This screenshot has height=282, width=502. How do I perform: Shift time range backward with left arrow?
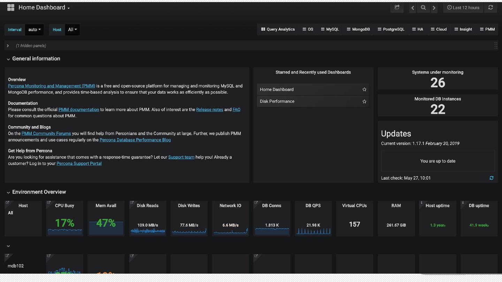point(413,8)
